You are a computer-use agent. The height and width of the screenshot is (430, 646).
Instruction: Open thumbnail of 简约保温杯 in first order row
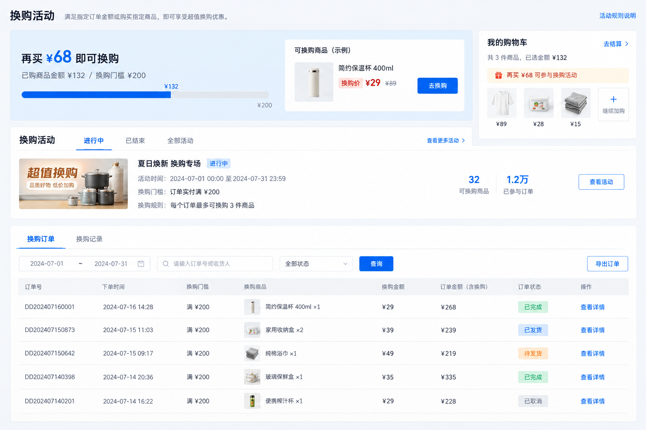[x=252, y=307]
